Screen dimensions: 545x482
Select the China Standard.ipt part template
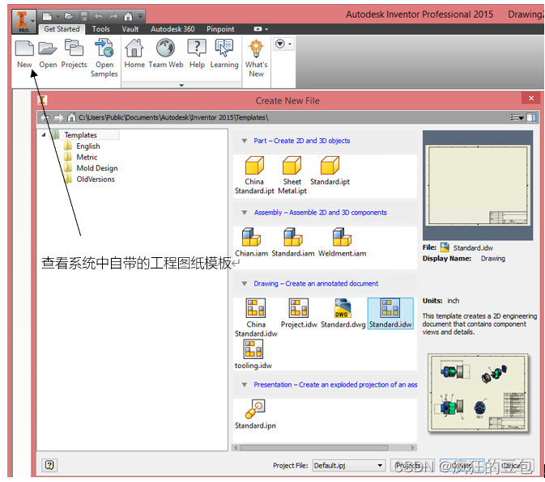coord(254,175)
